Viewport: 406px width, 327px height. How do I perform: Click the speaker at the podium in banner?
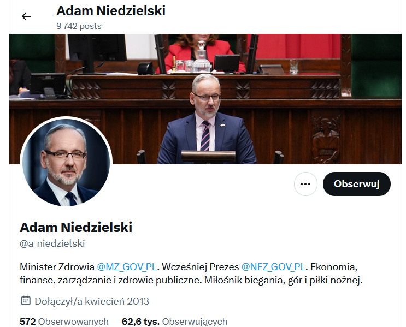coord(207,119)
